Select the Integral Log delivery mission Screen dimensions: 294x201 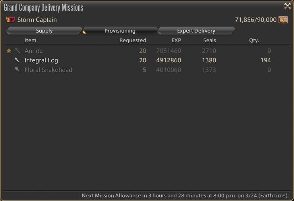(x=41, y=60)
